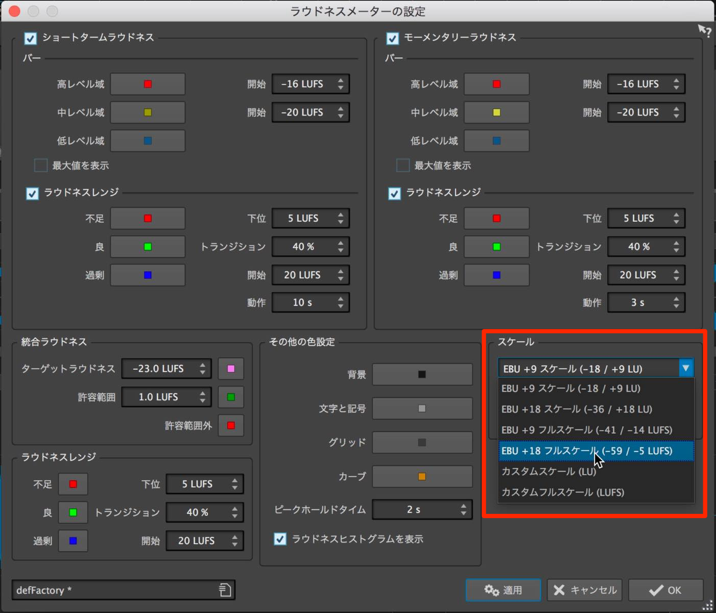Click the キャンセル button

coord(585,590)
